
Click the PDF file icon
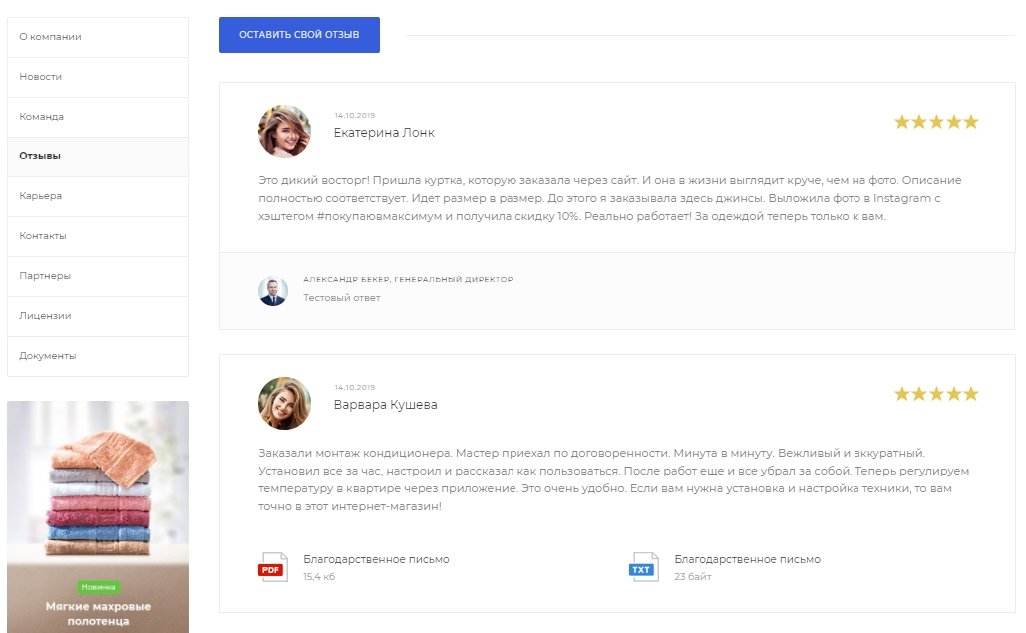coord(272,567)
